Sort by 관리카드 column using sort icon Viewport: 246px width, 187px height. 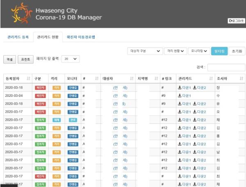pos(210,78)
